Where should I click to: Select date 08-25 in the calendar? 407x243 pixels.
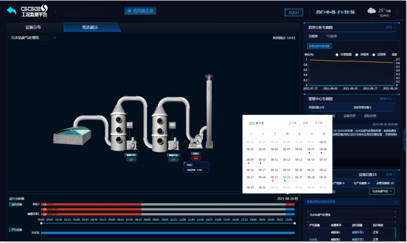click(x=274, y=177)
